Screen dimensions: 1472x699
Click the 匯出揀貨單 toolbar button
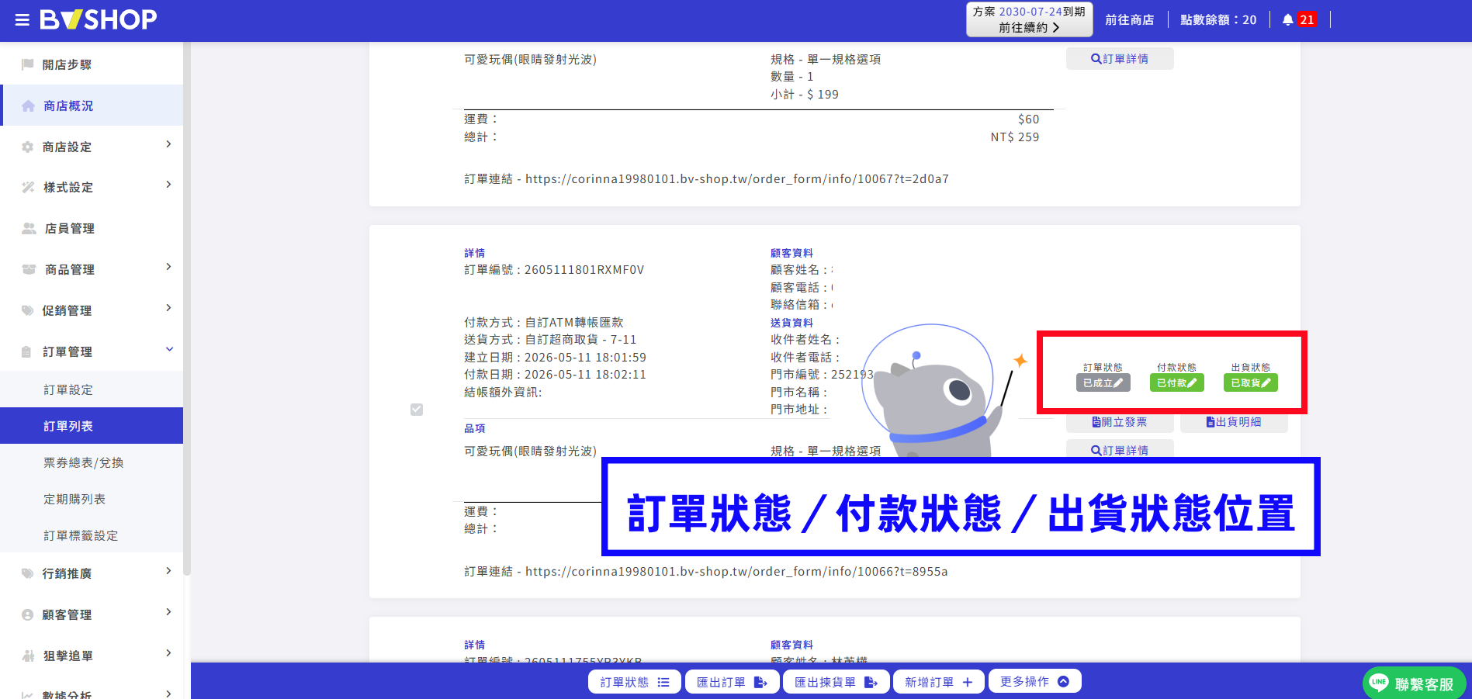(836, 682)
